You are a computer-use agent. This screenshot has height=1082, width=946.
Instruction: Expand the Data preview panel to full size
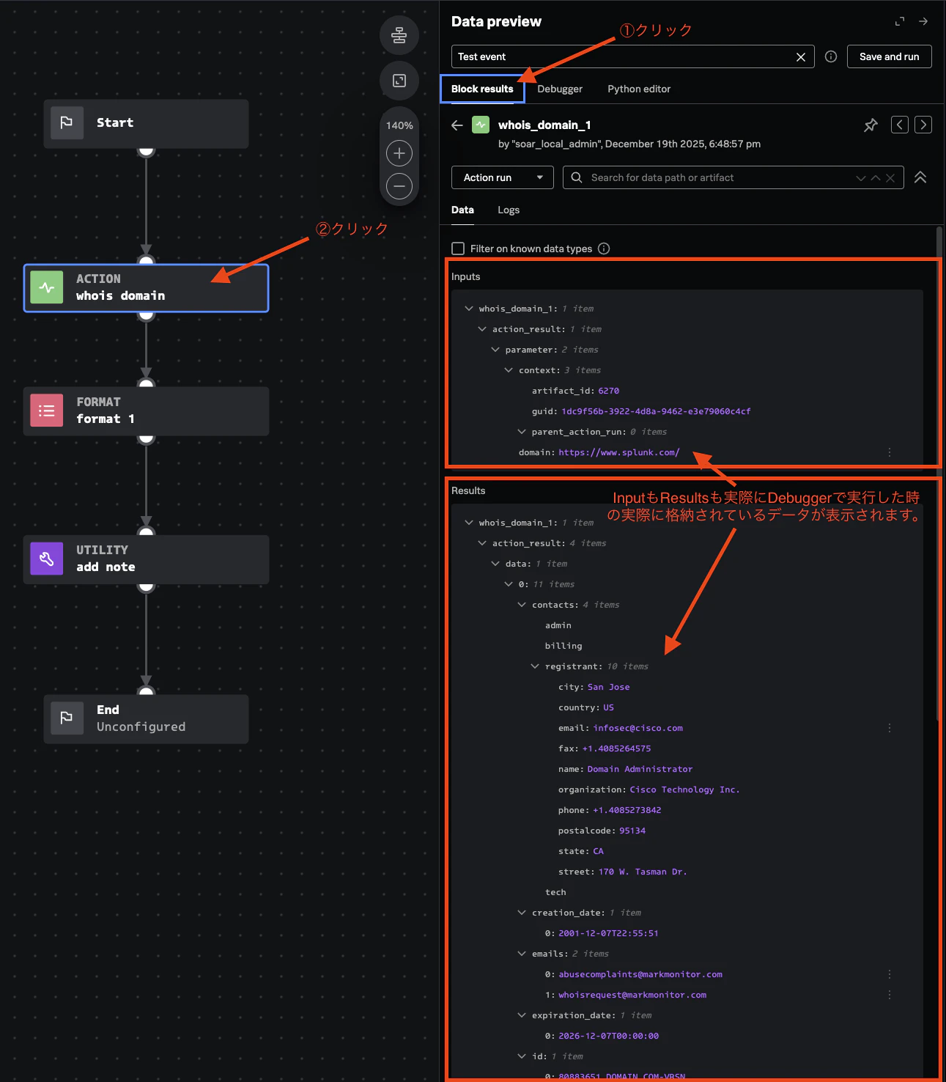tap(900, 21)
